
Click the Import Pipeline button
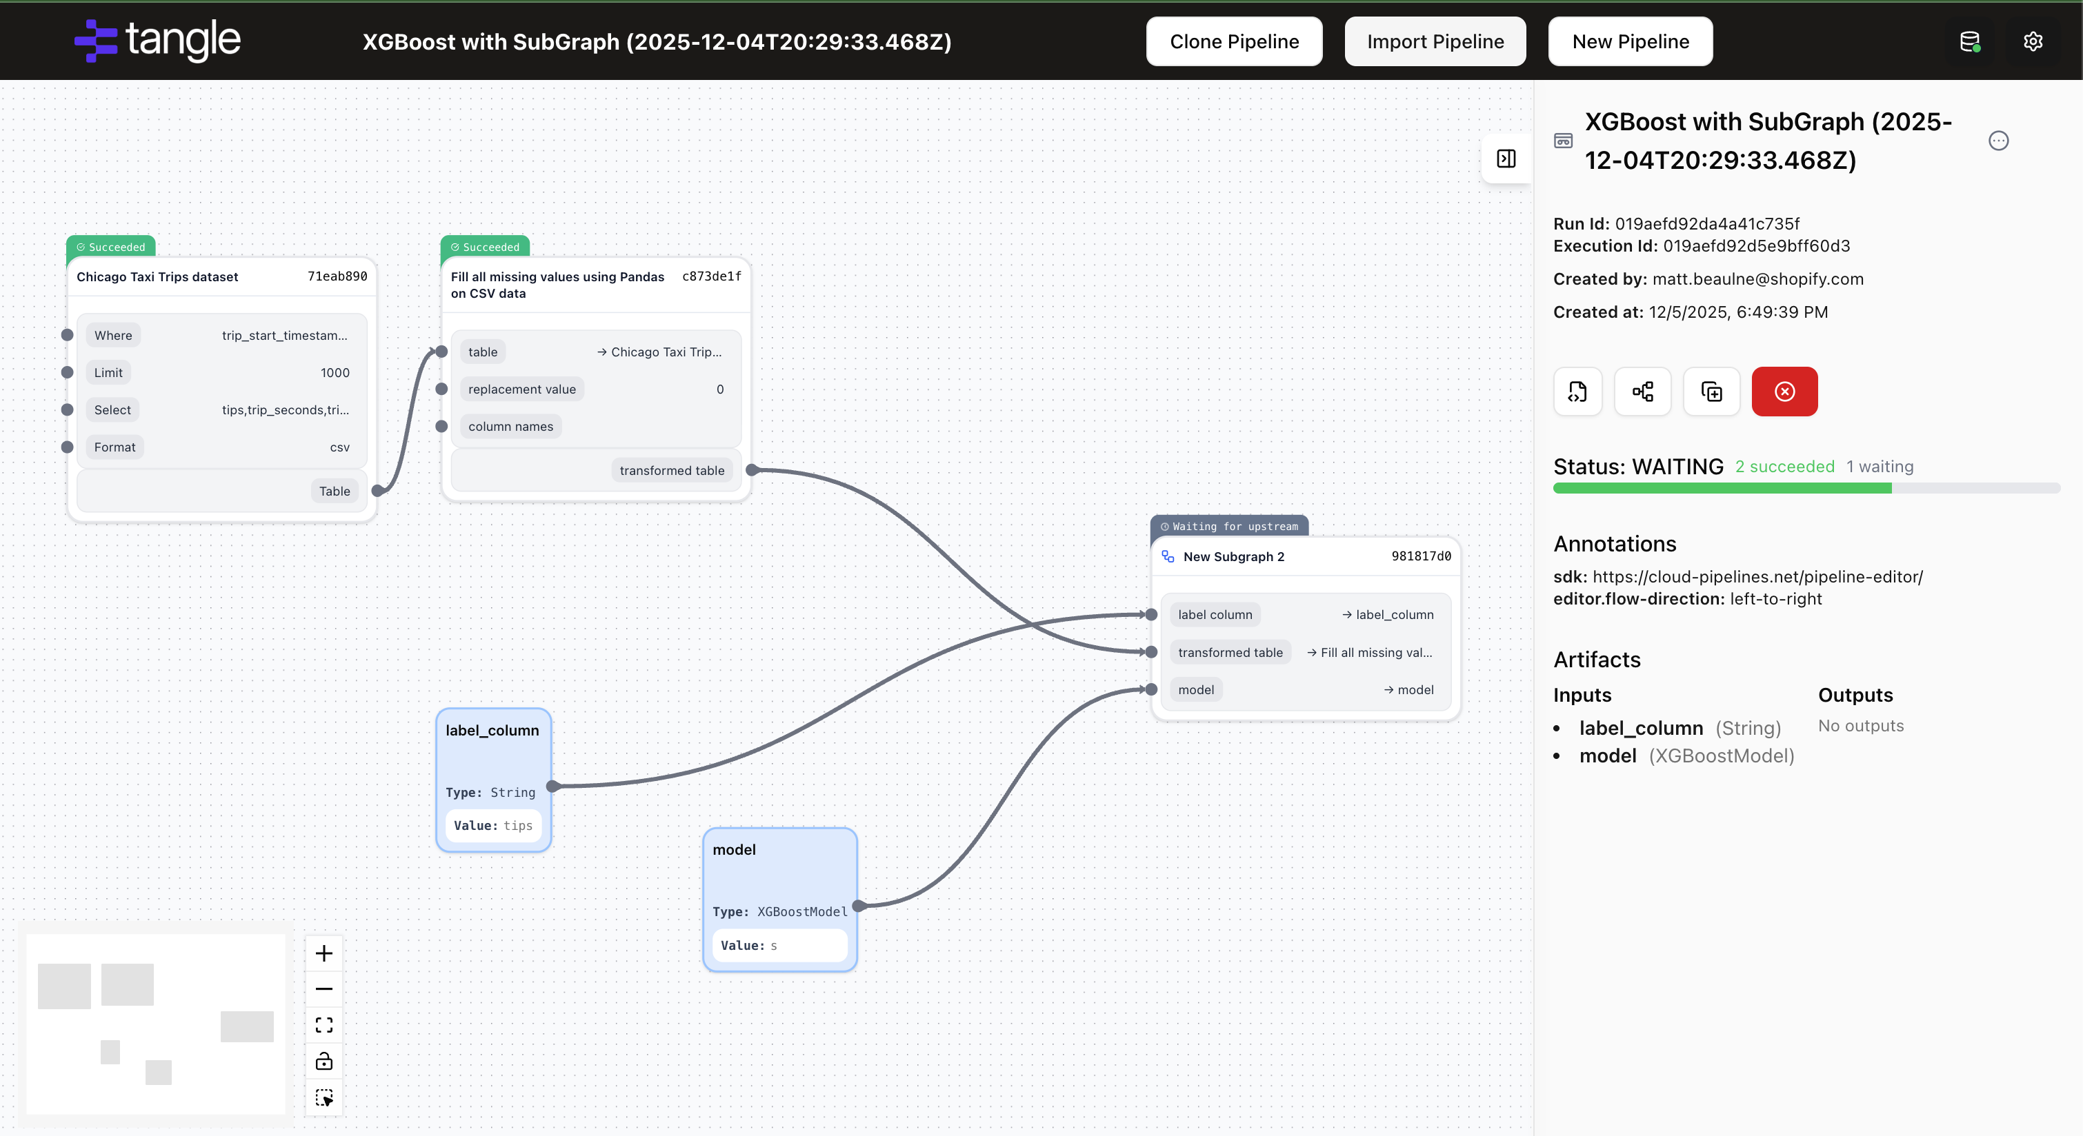click(x=1435, y=41)
